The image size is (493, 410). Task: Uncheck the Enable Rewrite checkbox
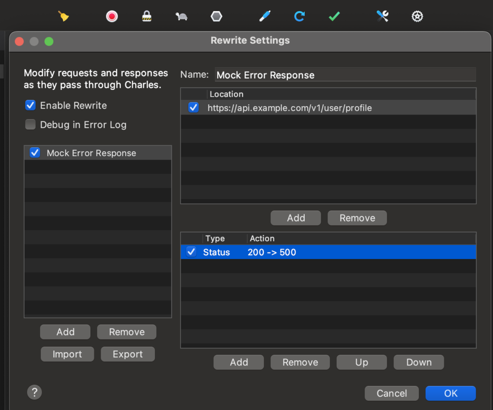(30, 105)
